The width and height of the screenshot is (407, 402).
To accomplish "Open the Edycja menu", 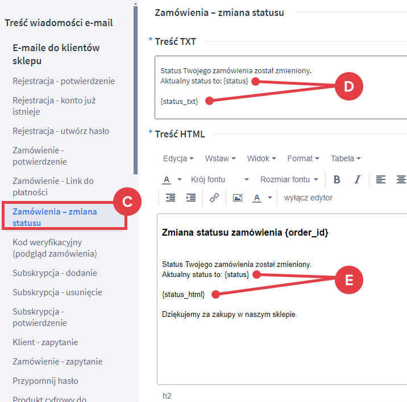I will (178, 158).
